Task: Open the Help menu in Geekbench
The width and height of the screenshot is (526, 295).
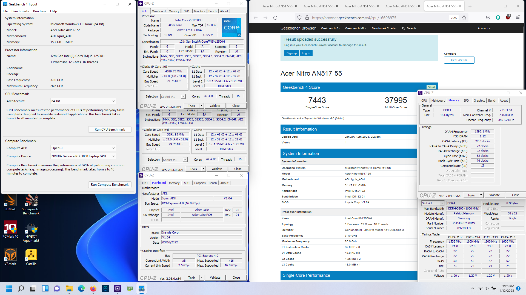Action: [53, 11]
